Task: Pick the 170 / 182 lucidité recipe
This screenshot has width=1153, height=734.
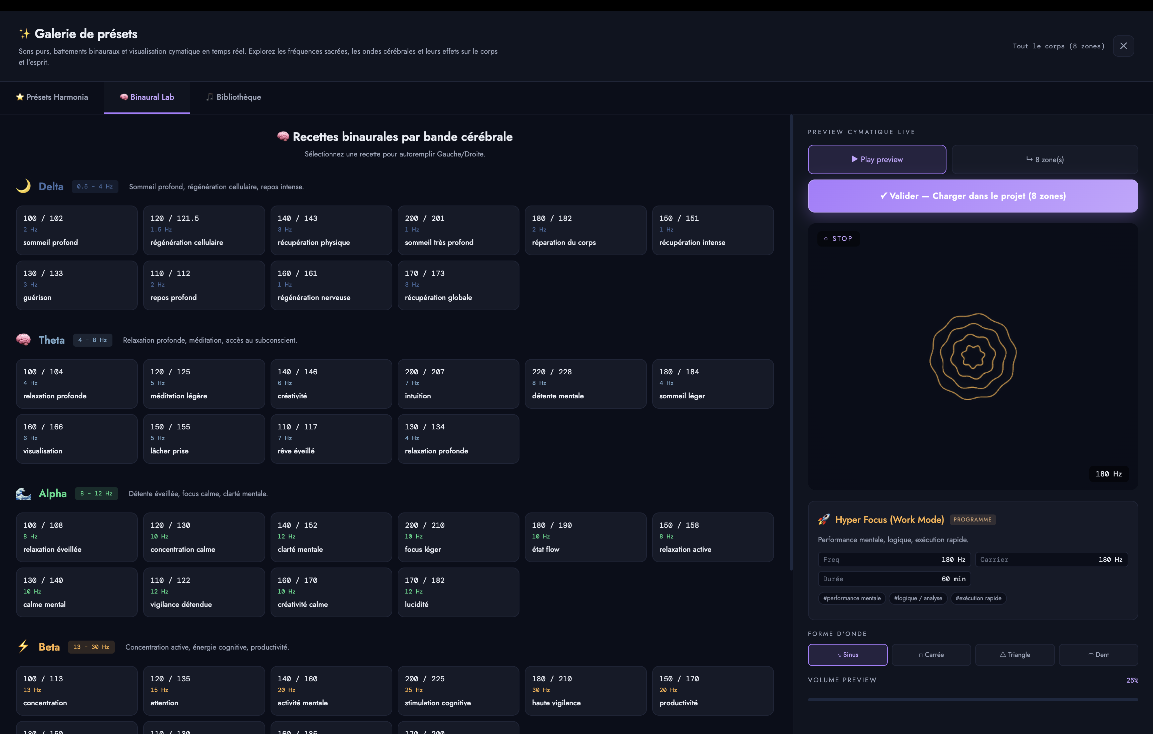Action: 458,592
